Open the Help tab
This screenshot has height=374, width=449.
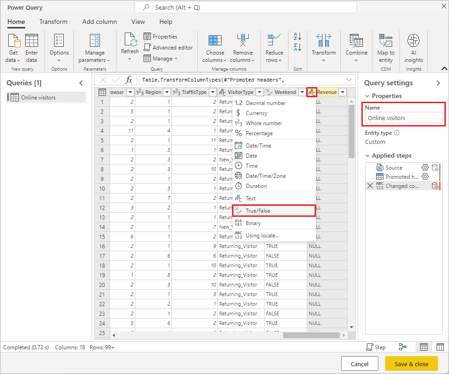166,22
